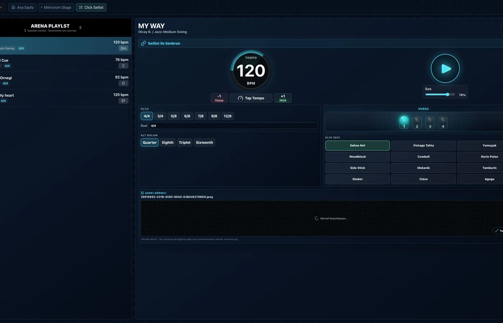Pick the 9/8 time signature

(214, 116)
